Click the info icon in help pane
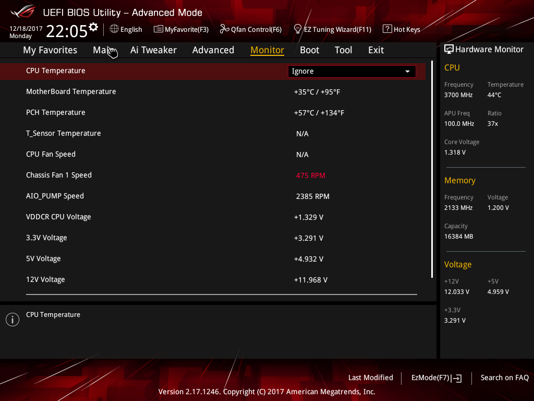Image resolution: width=534 pixels, height=401 pixels. click(13, 320)
